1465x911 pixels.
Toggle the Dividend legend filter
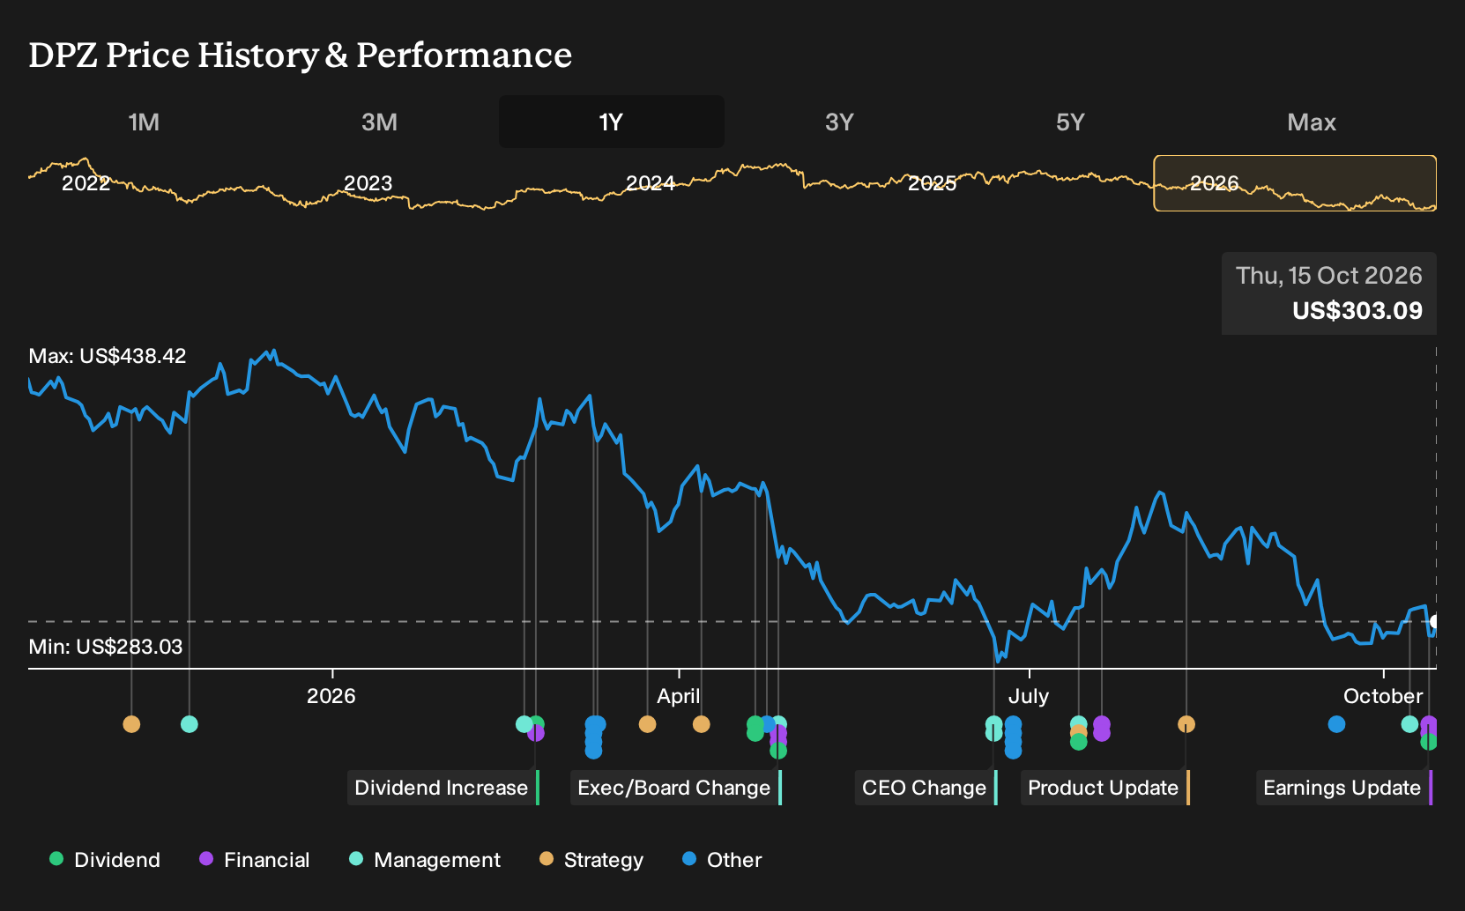[x=105, y=860]
